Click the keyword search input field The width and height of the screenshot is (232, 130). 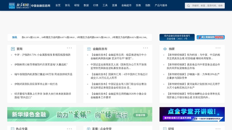pos(205,5)
